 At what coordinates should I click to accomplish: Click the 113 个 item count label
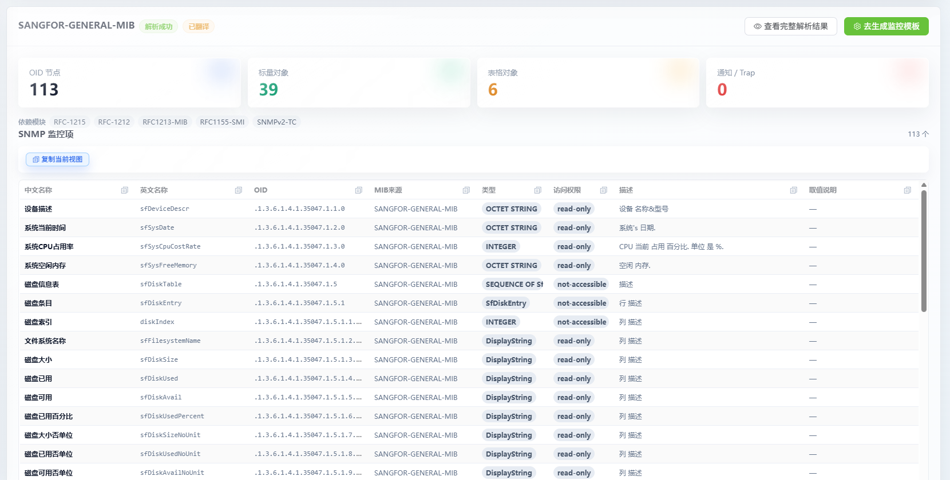tap(918, 134)
